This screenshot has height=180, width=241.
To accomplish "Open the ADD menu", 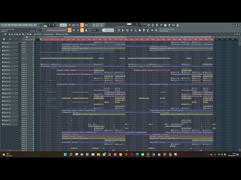I will [9, 25].
